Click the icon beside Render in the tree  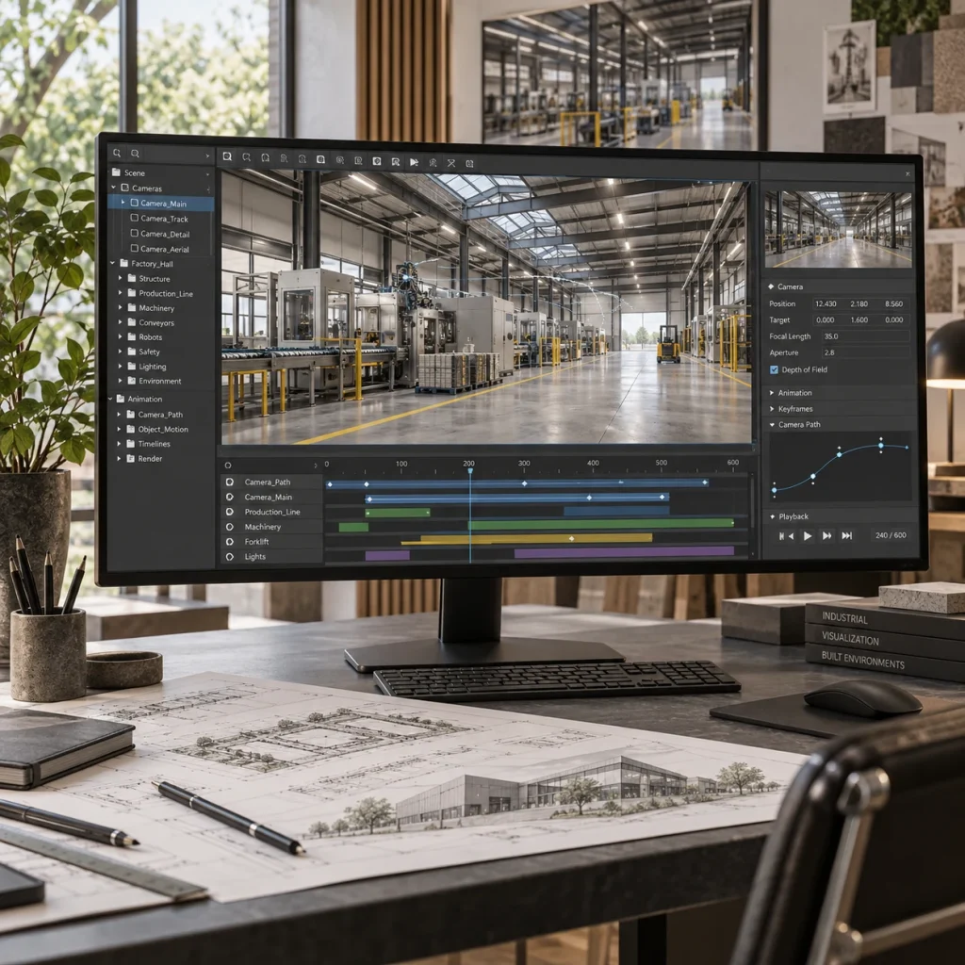[130, 458]
